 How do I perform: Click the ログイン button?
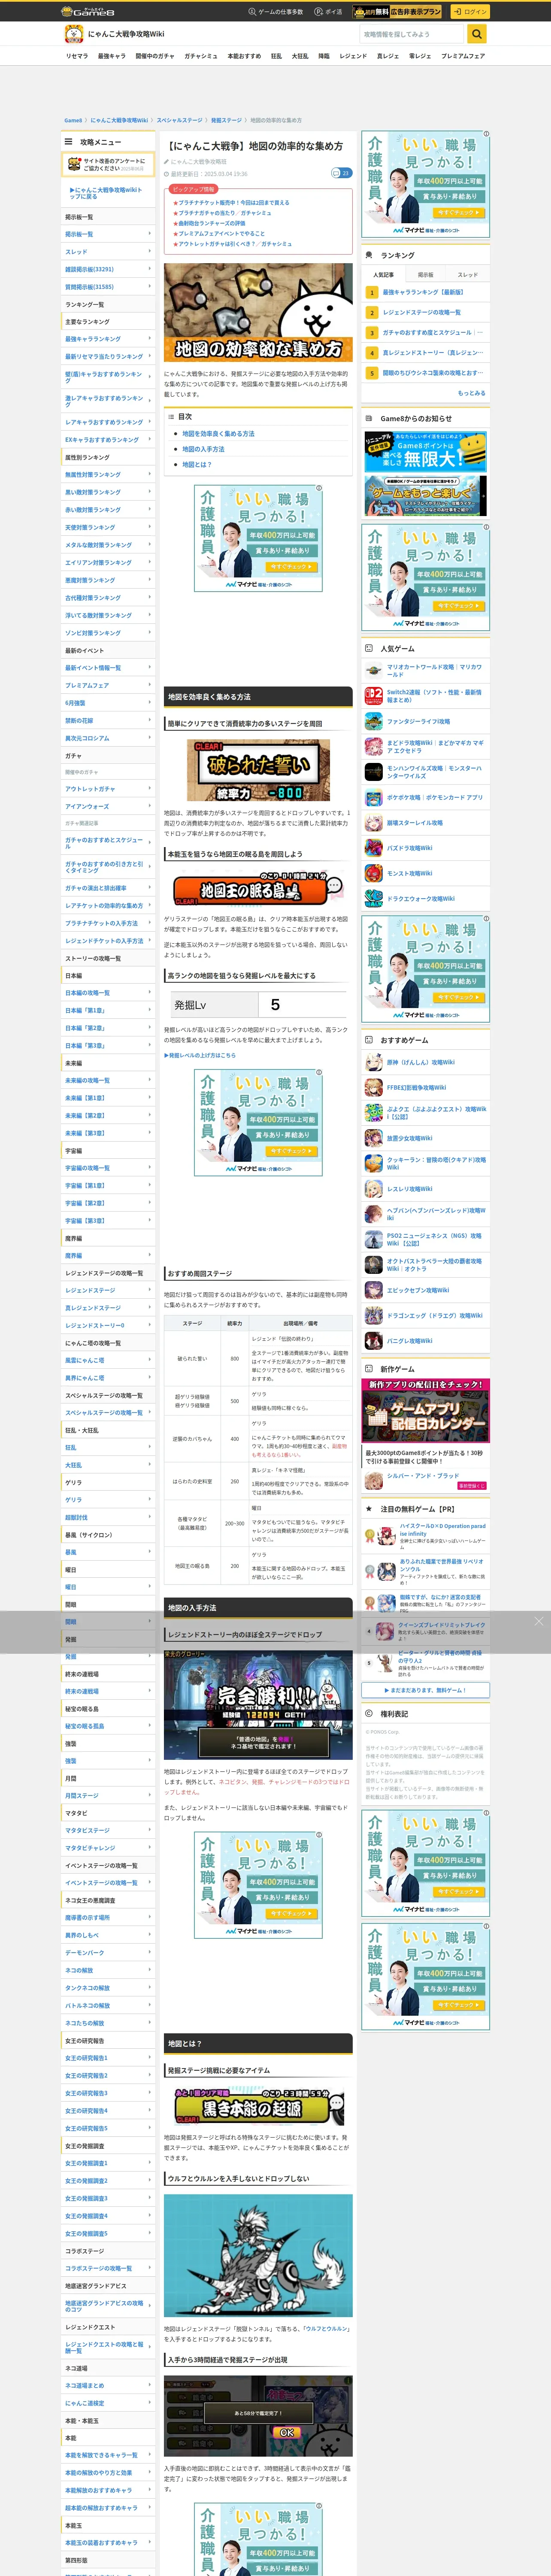pos(469,12)
